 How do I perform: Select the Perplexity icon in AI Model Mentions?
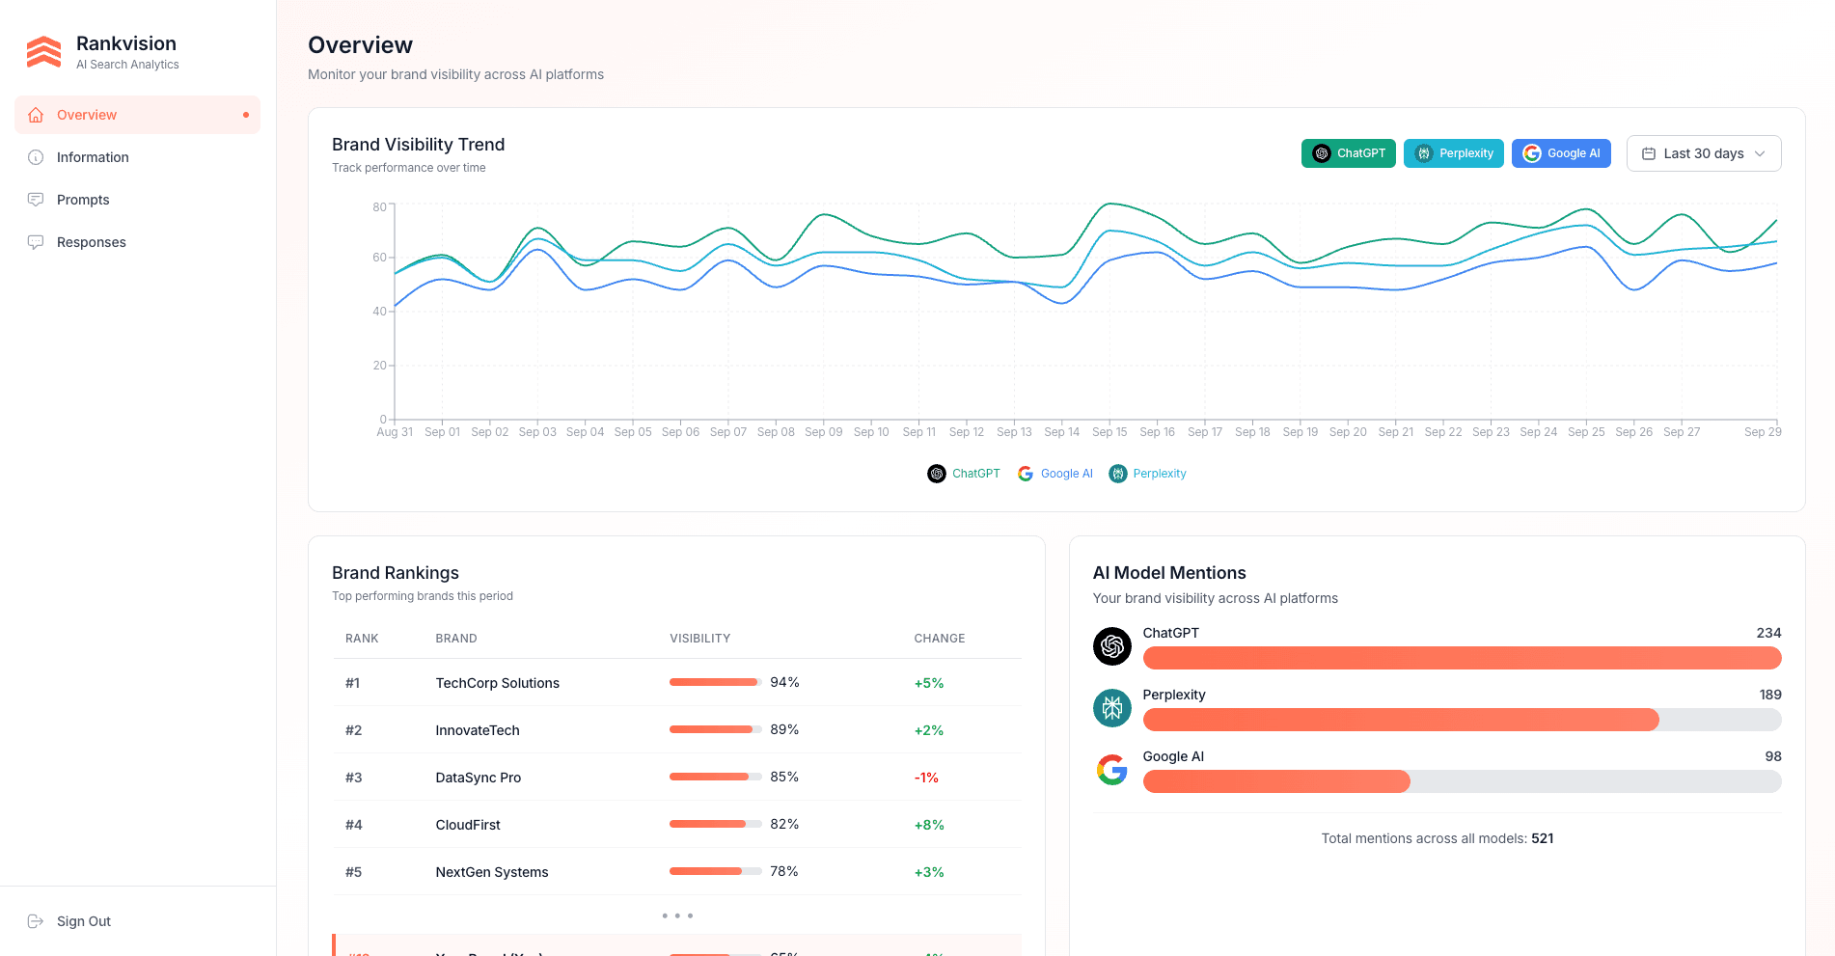1111,708
